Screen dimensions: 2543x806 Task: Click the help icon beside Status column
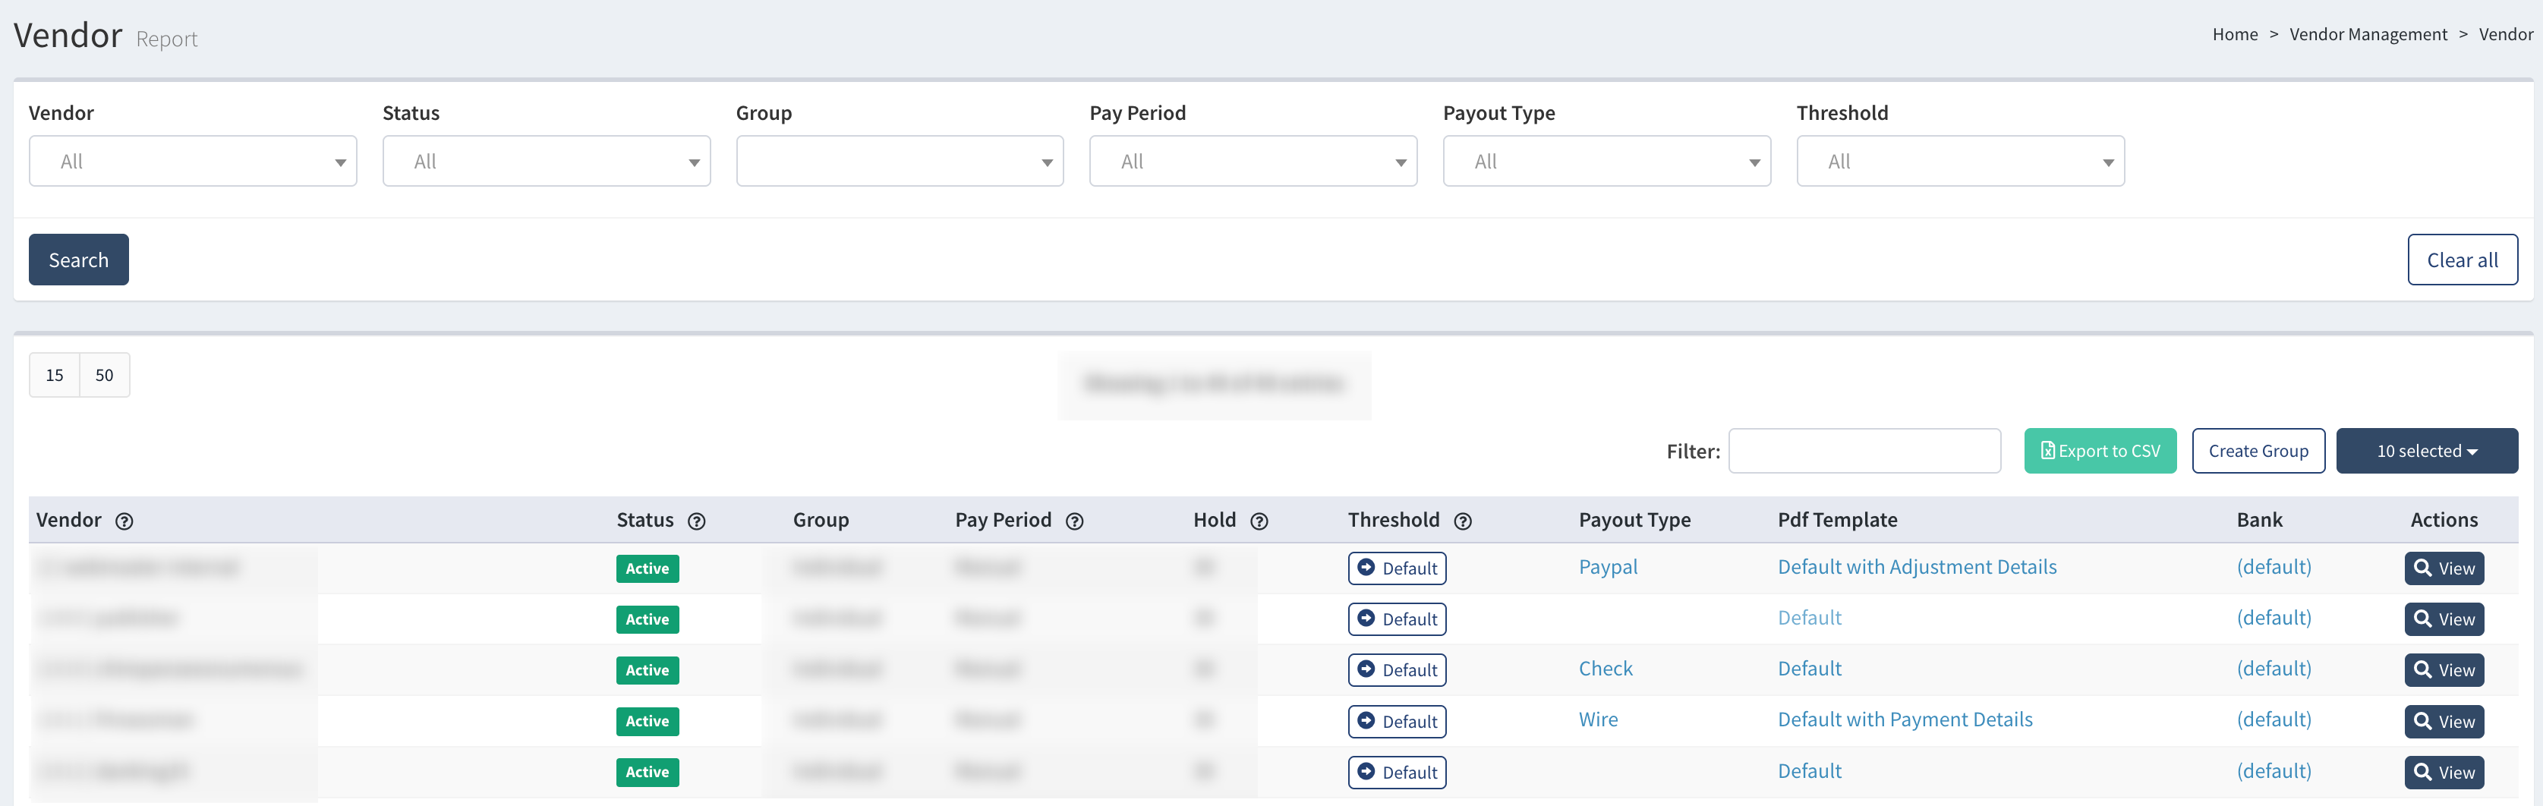click(x=697, y=521)
